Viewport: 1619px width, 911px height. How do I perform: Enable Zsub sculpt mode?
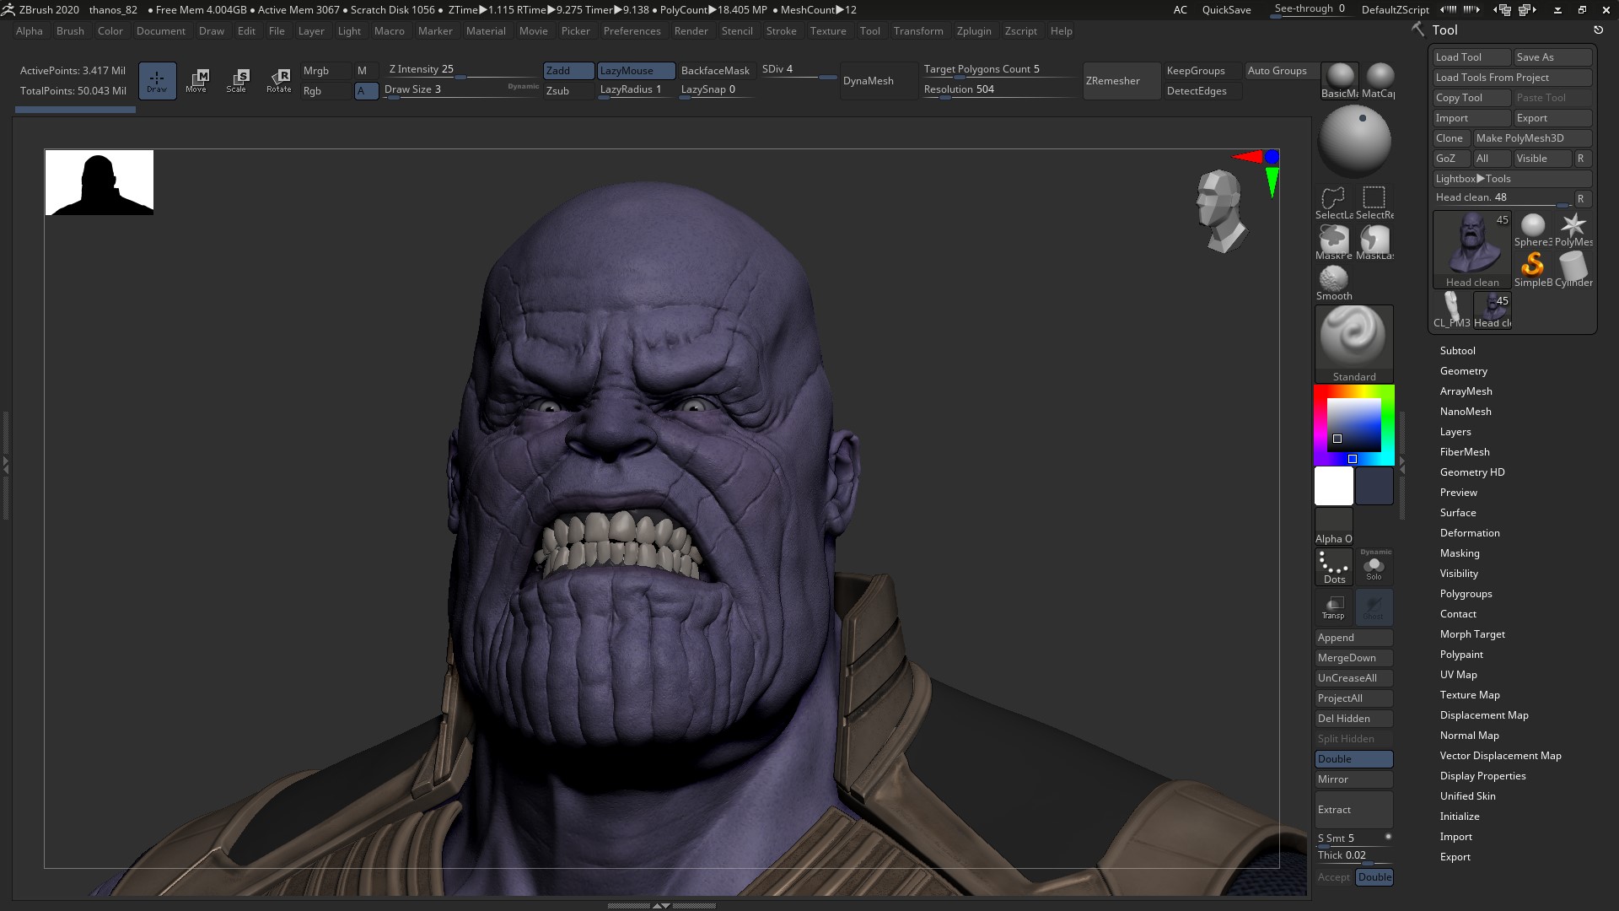[568, 91]
